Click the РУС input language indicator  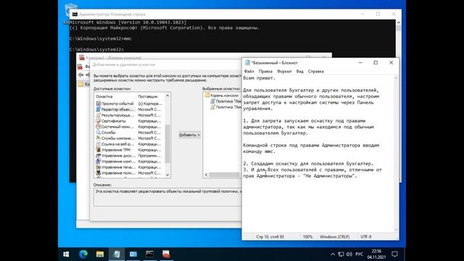click(x=360, y=254)
